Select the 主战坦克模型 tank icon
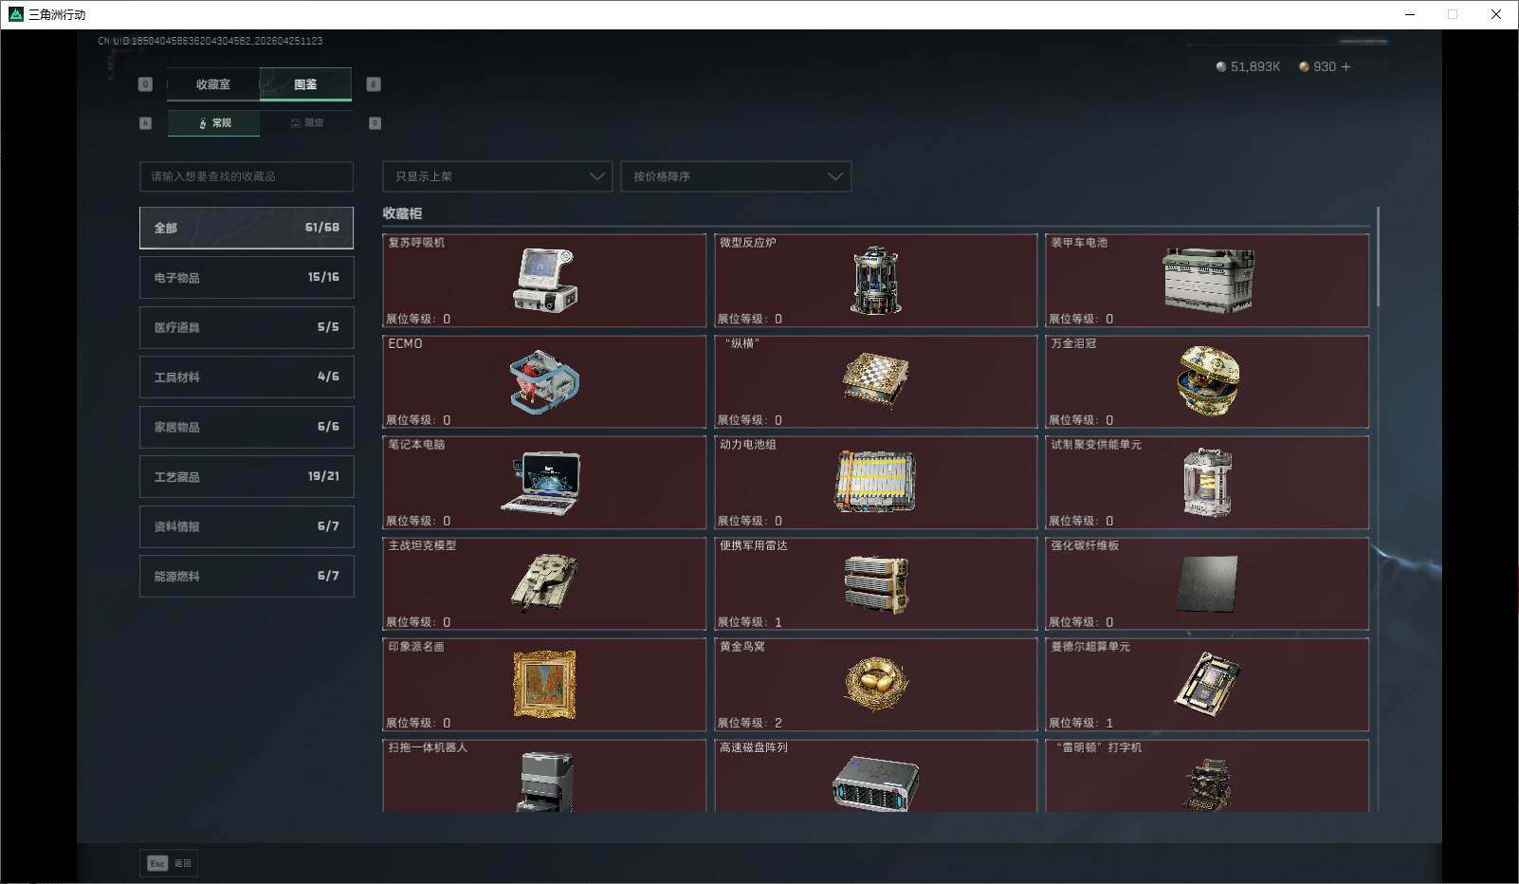 [544, 582]
